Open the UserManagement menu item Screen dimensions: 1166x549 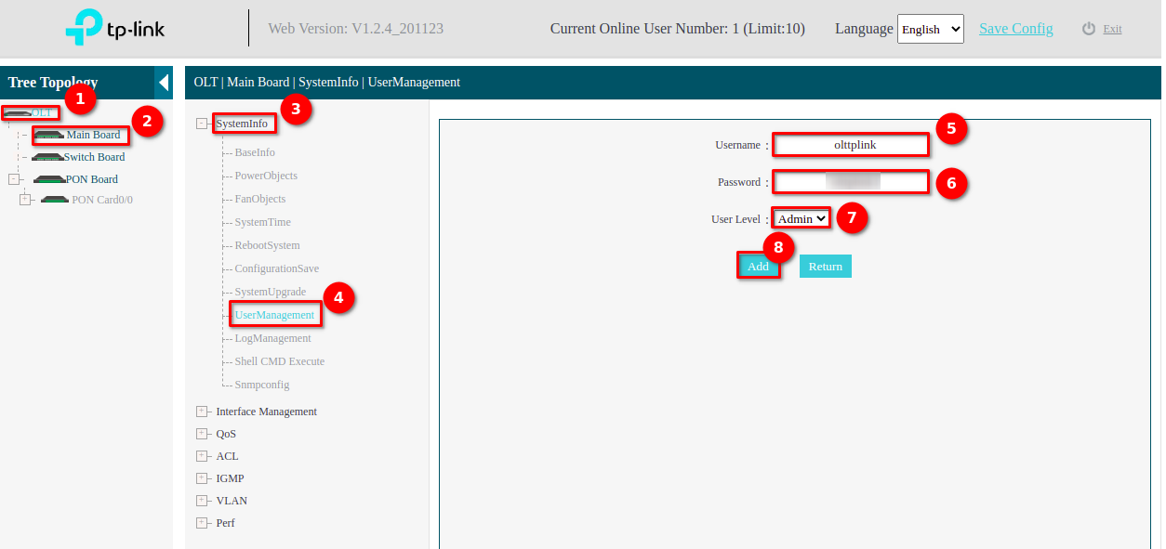(274, 315)
